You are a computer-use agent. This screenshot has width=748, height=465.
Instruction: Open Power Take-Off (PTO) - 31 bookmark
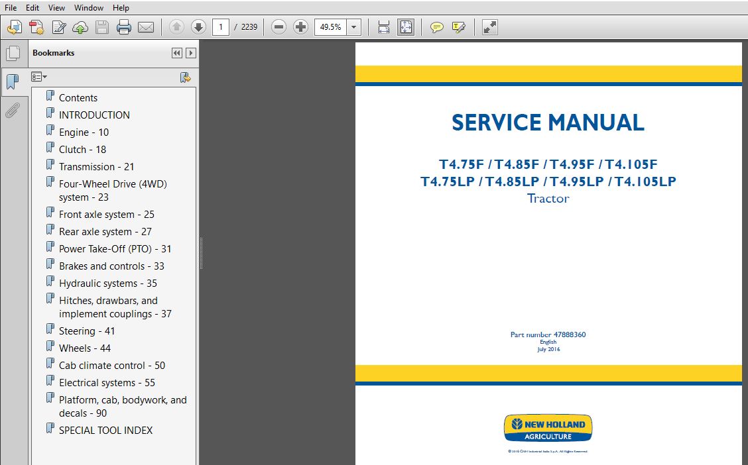coord(115,248)
